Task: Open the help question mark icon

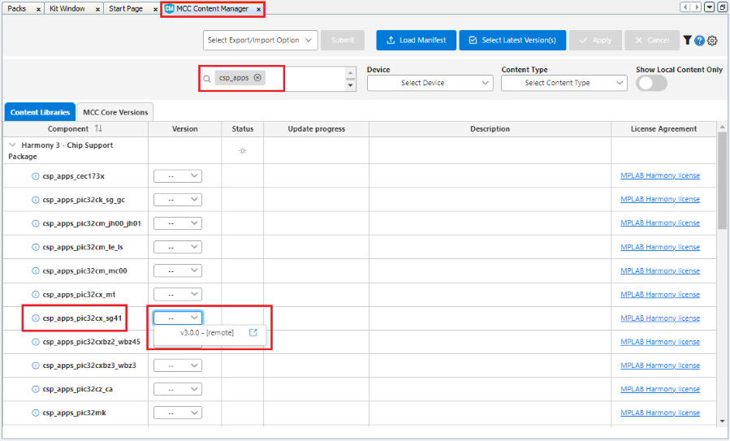Action: tap(699, 41)
